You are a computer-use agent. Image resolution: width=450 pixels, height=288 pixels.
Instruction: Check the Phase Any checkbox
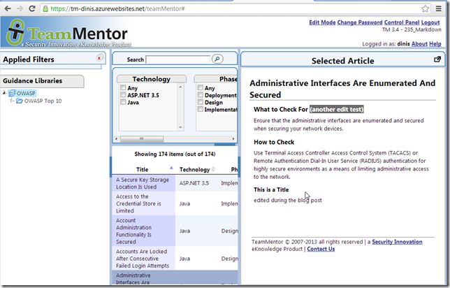(201, 87)
